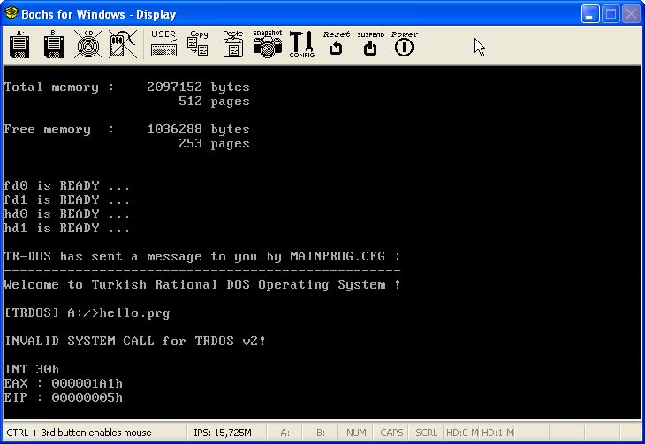Toggle the mouse capture icon

pos(123,44)
